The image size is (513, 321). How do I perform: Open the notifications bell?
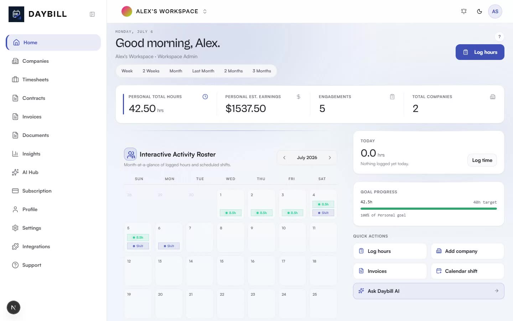click(x=464, y=11)
